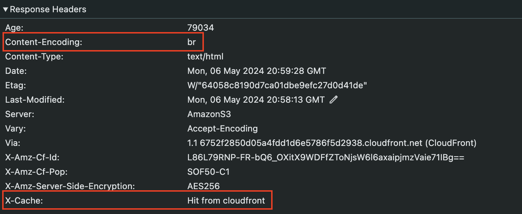Select the AES256 encryption value
Viewport: 522px width, 214px height.
(204, 186)
